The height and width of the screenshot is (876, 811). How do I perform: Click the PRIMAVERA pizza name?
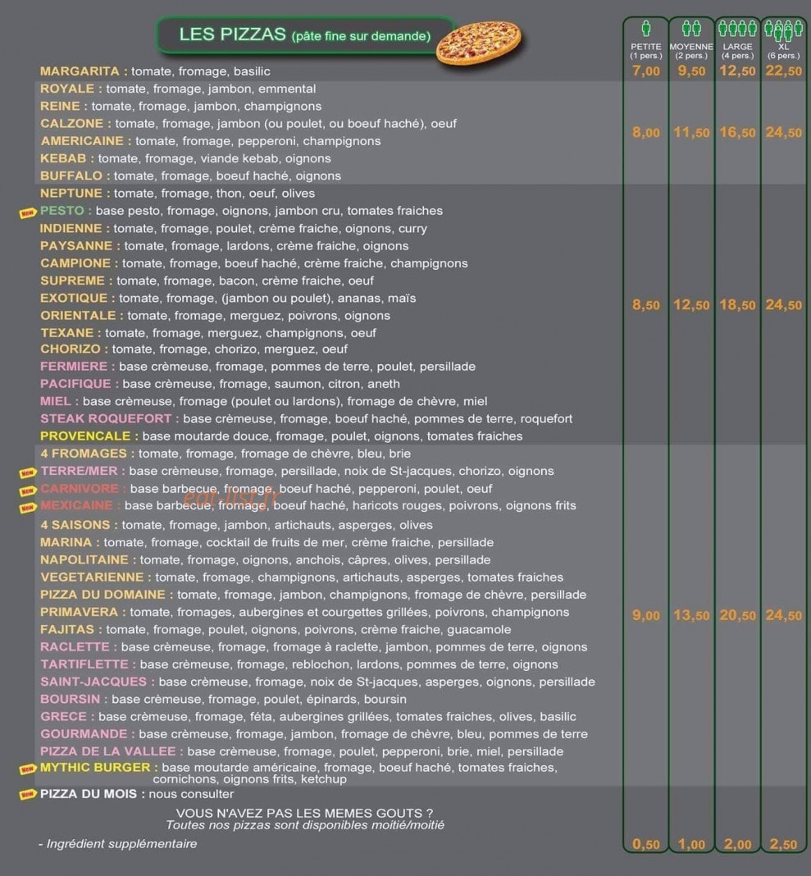coord(79,612)
